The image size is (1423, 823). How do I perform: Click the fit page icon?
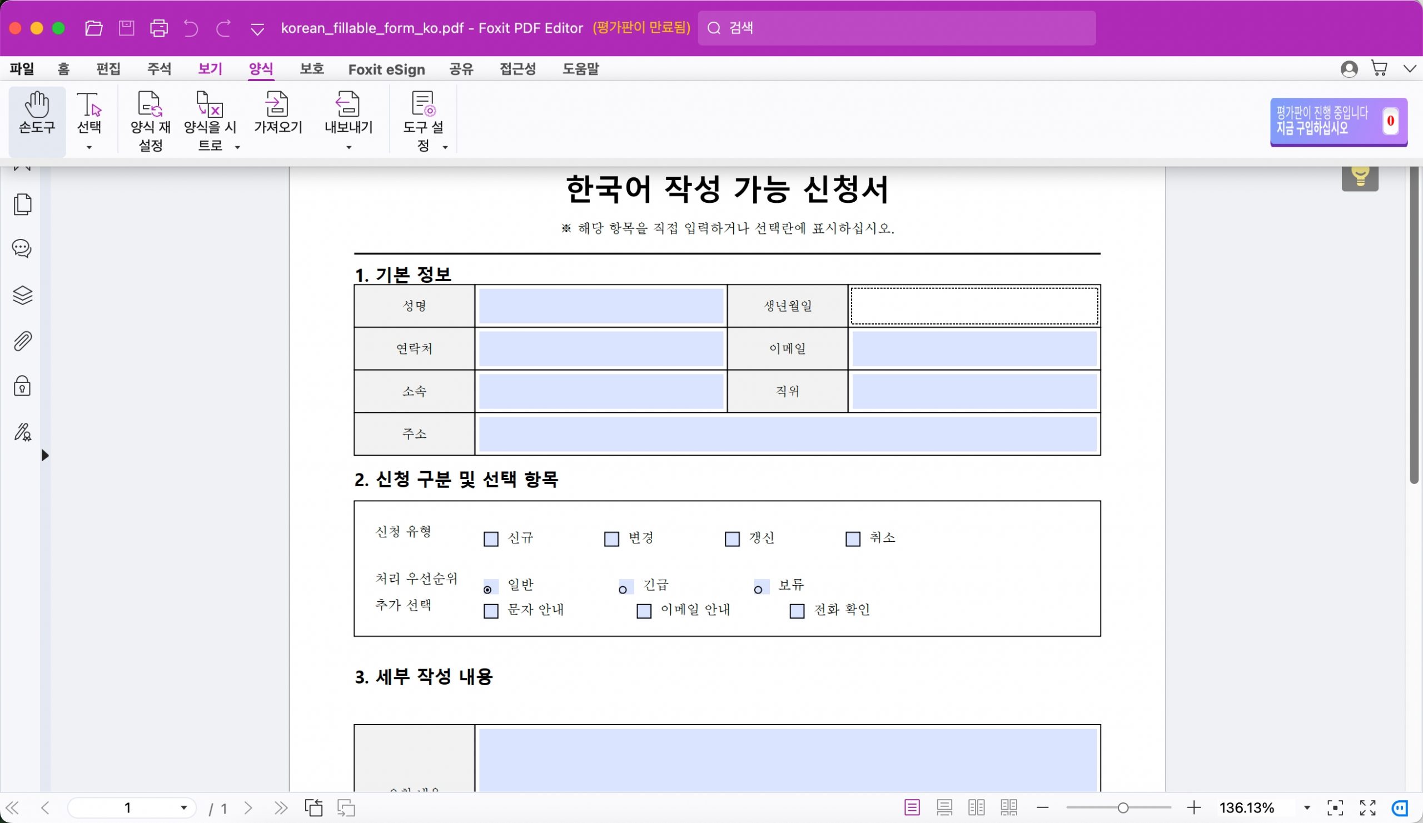point(1335,808)
